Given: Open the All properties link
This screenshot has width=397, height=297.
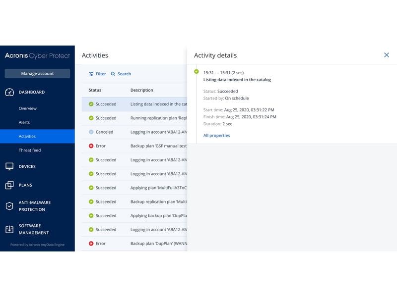Looking at the screenshot, I should click(x=217, y=135).
